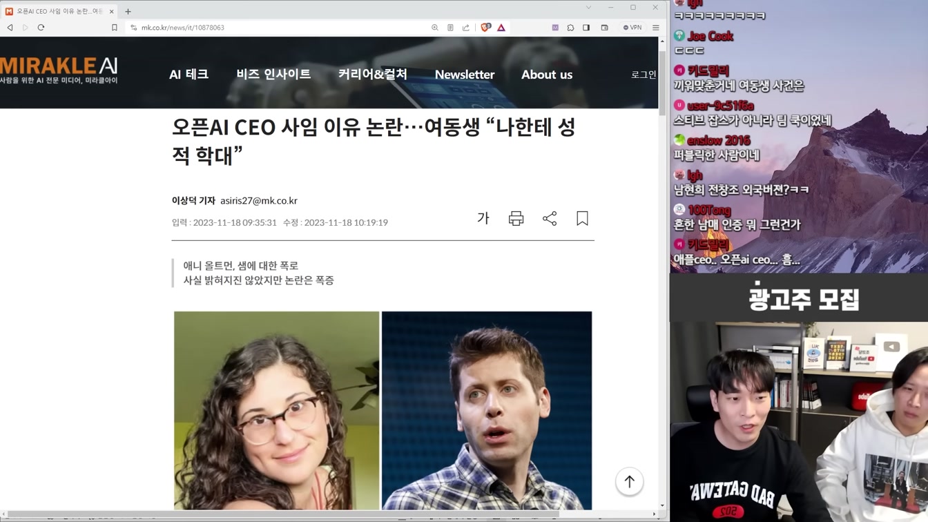Select the 오픈AI CEO 사임 이유 tab

click(x=59, y=11)
